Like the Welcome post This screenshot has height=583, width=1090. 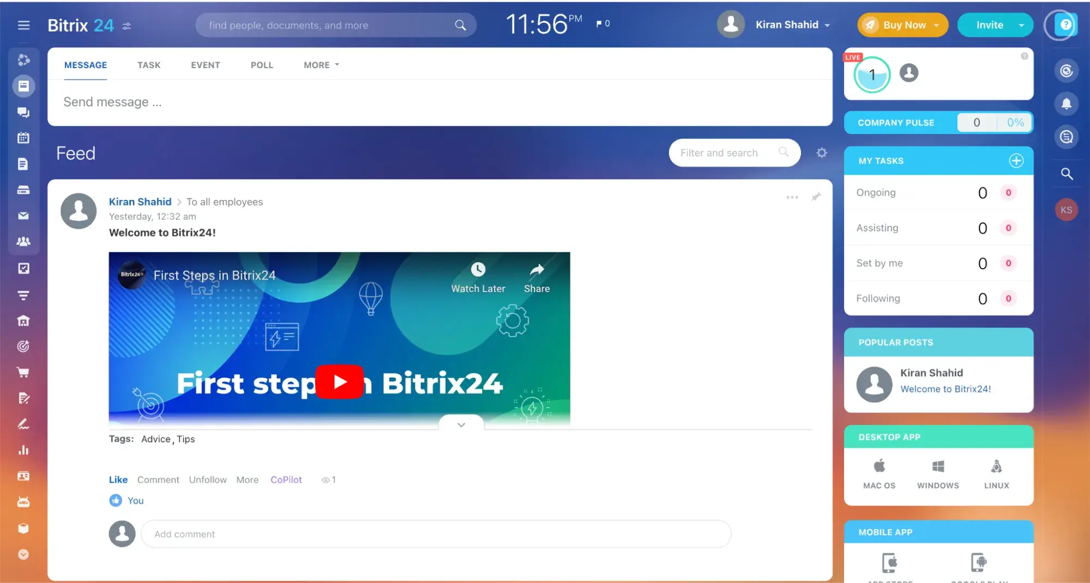tap(118, 479)
